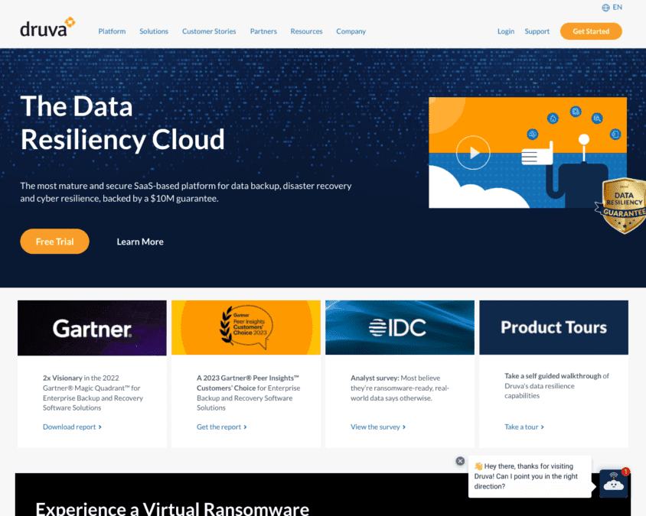Viewport: 646px width, 516px height.
Task: Open the Solutions menu
Action: click(154, 31)
